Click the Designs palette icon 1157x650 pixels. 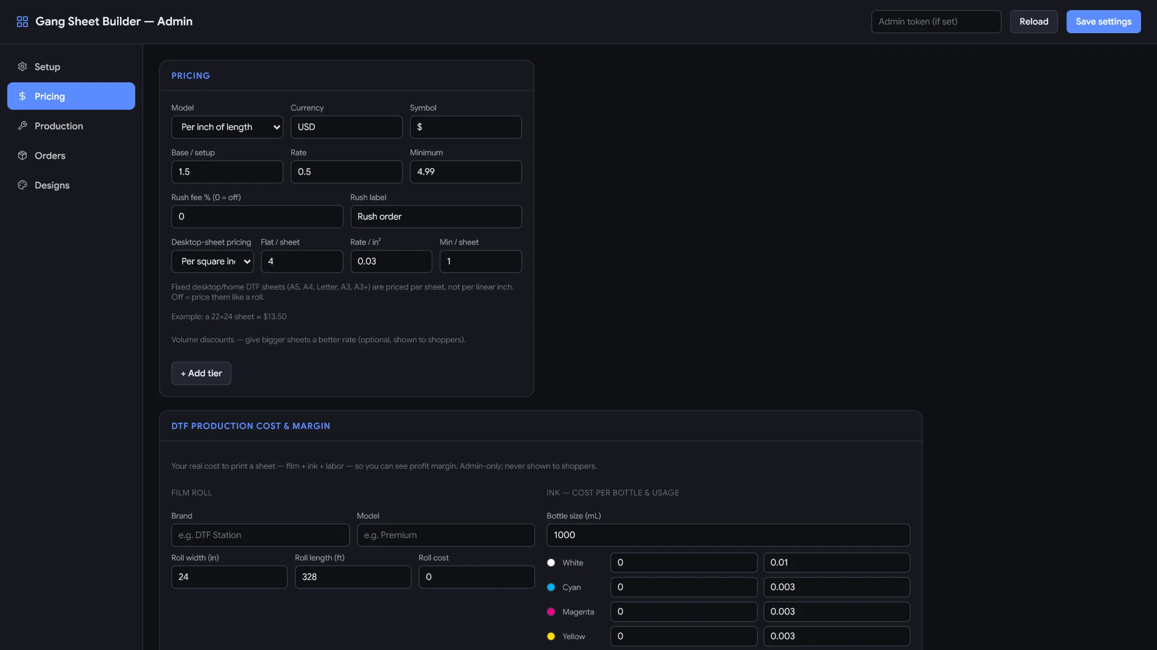22,185
